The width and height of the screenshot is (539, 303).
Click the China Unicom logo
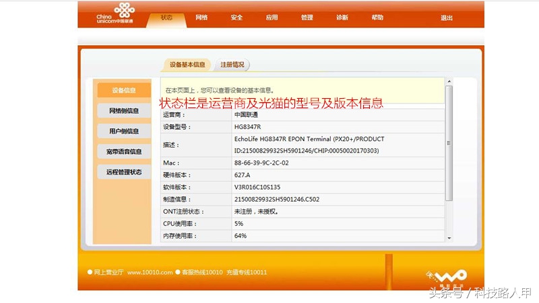pyautogui.click(x=115, y=13)
